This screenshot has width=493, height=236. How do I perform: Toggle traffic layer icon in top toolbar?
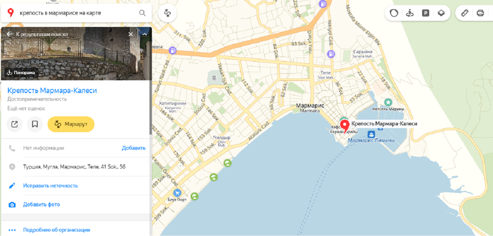(x=393, y=13)
